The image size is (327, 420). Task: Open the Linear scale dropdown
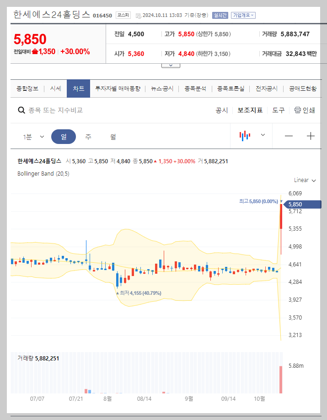coord(305,180)
